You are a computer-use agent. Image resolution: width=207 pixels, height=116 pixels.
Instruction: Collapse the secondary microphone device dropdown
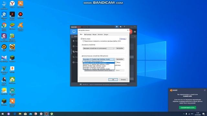point(99,59)
